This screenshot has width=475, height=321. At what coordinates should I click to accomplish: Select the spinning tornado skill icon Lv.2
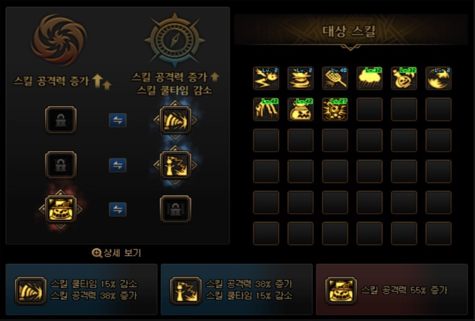[301, 79]
